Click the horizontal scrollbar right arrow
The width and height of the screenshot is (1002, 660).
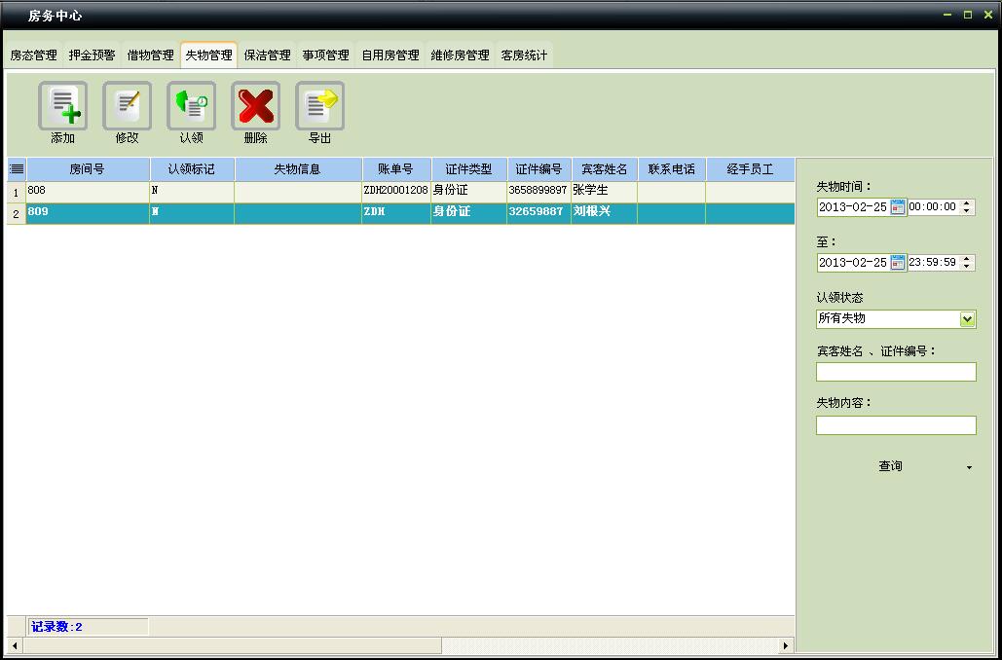tap(785, 645)
